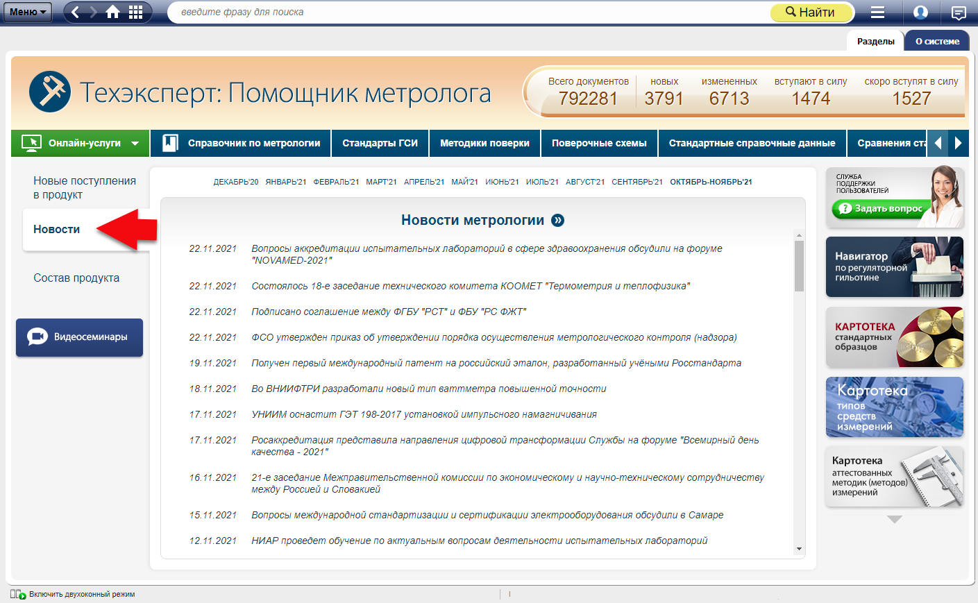978x603 pixels.
Task: Select month ДЕКАБРЬ'20
Action: click(236, 182)
